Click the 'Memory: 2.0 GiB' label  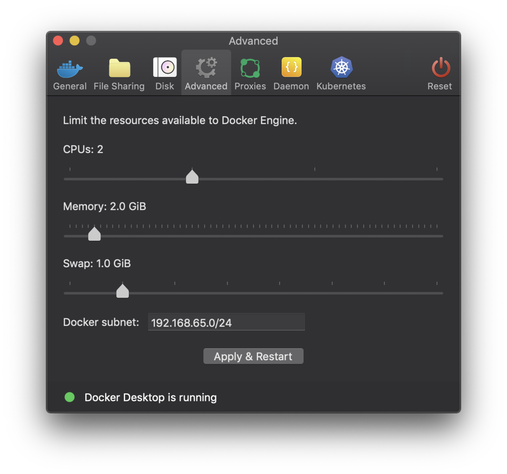point(105,206)
